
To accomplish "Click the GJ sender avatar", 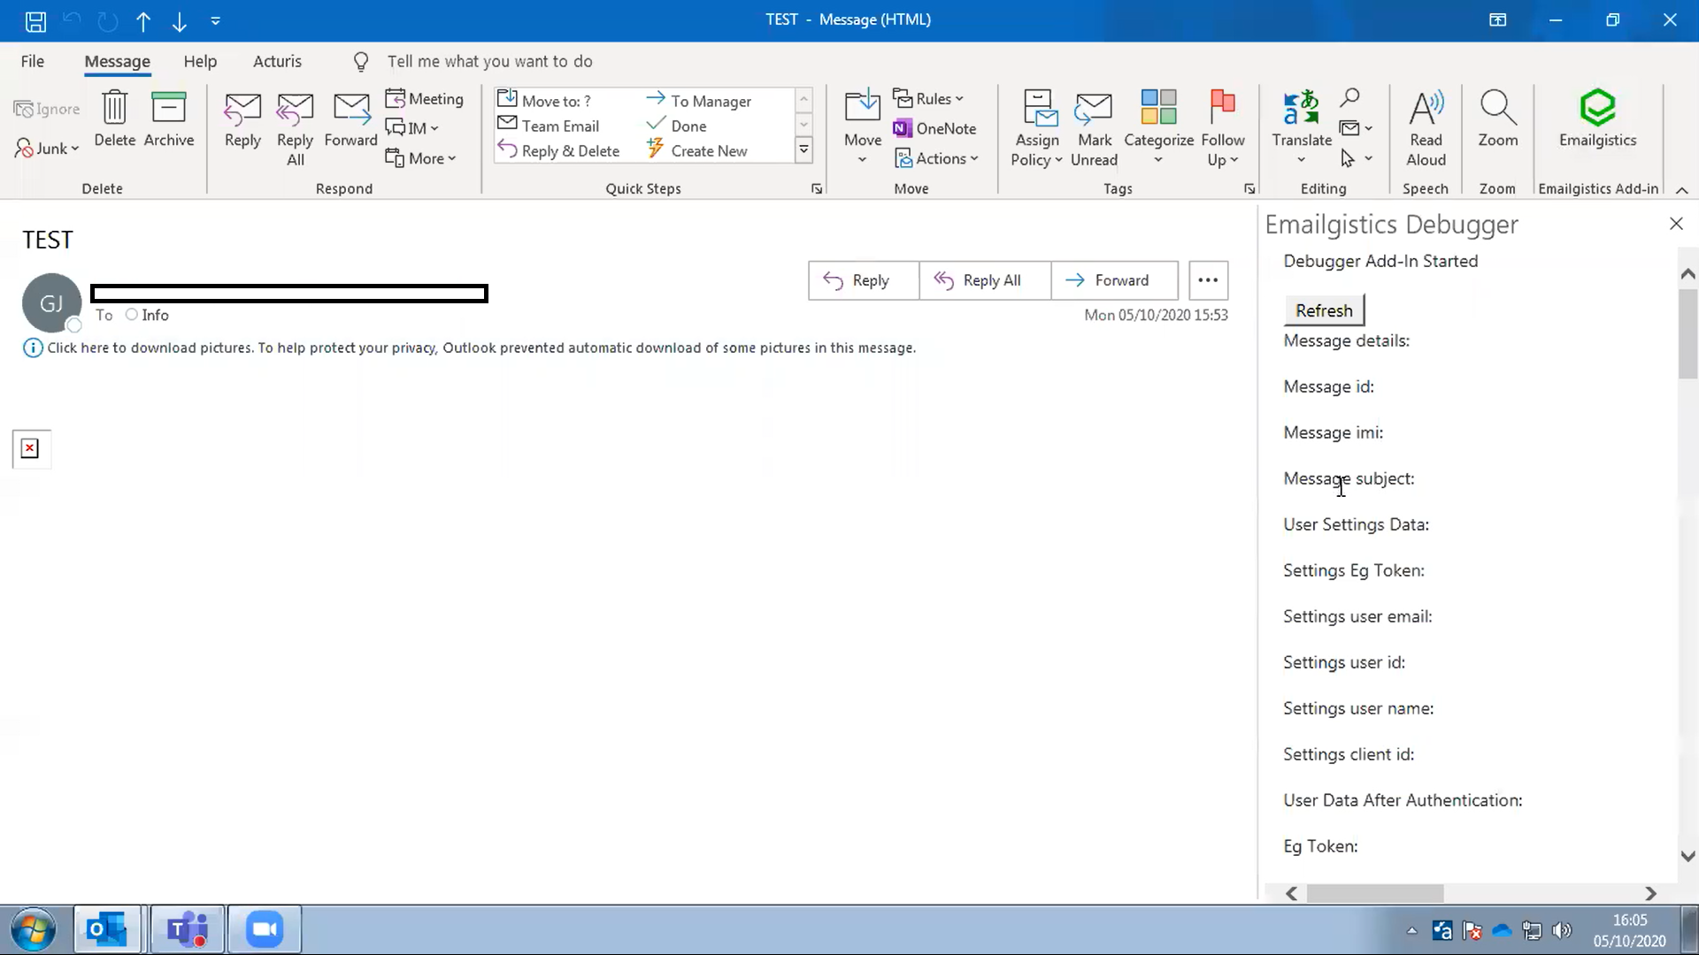I will click(51, 302).
